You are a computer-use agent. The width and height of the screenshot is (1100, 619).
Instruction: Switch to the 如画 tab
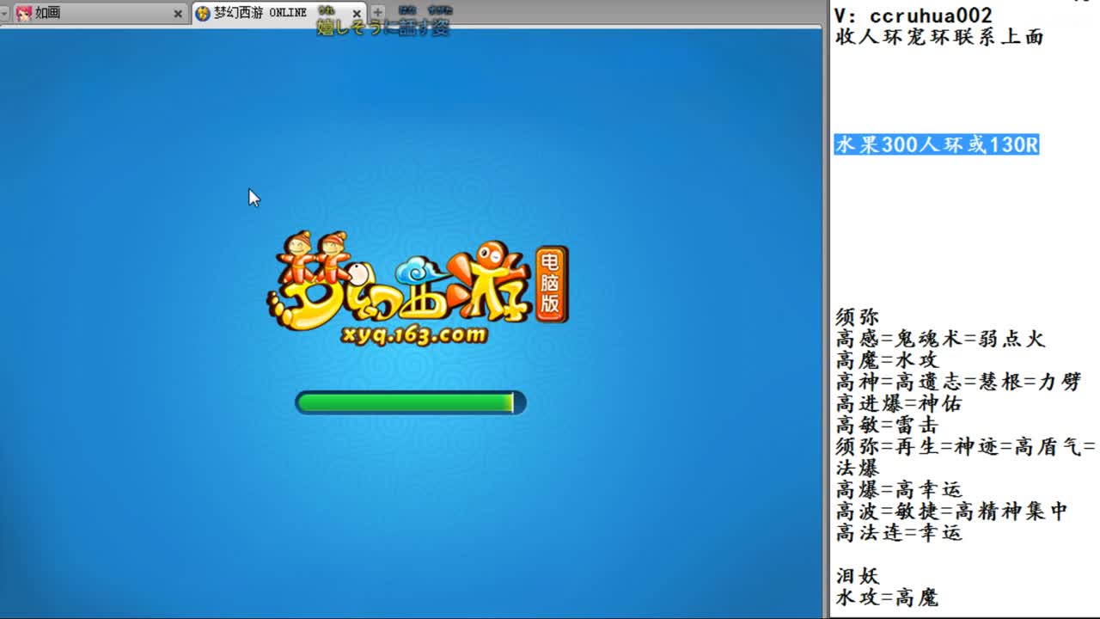tap(99, 13)
